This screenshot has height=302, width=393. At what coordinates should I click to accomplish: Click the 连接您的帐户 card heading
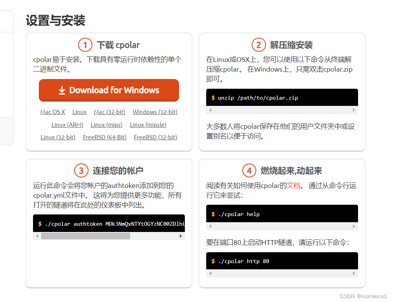point(118,171)
